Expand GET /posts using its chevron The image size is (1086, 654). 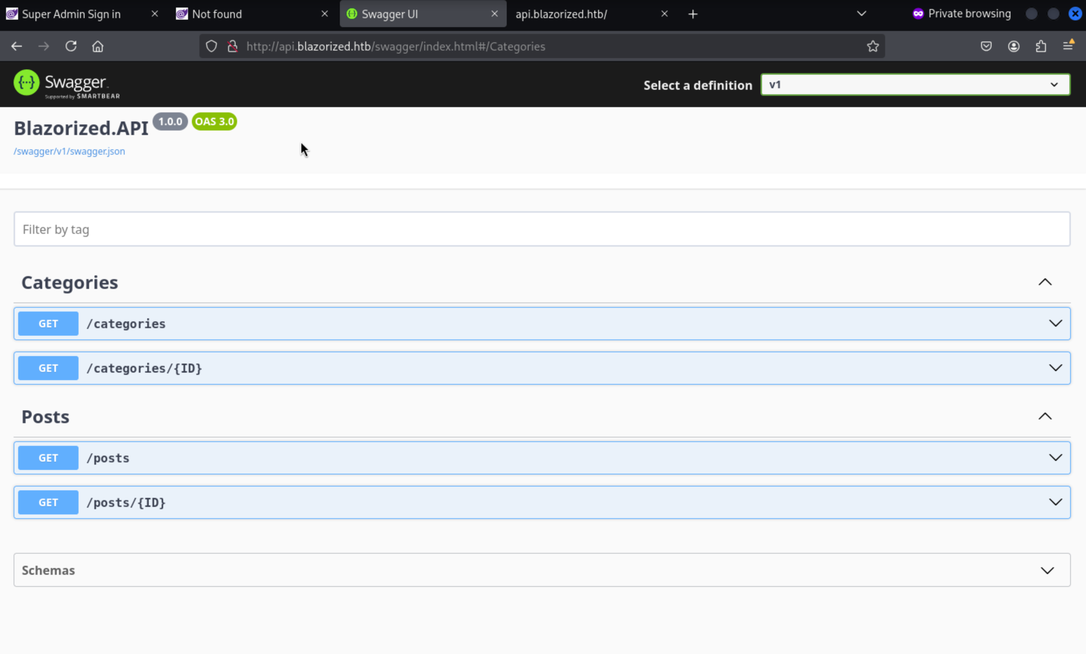pos(1055,457)
